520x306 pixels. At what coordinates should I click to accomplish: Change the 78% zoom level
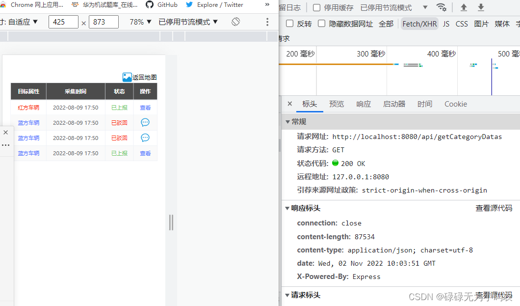136,22
